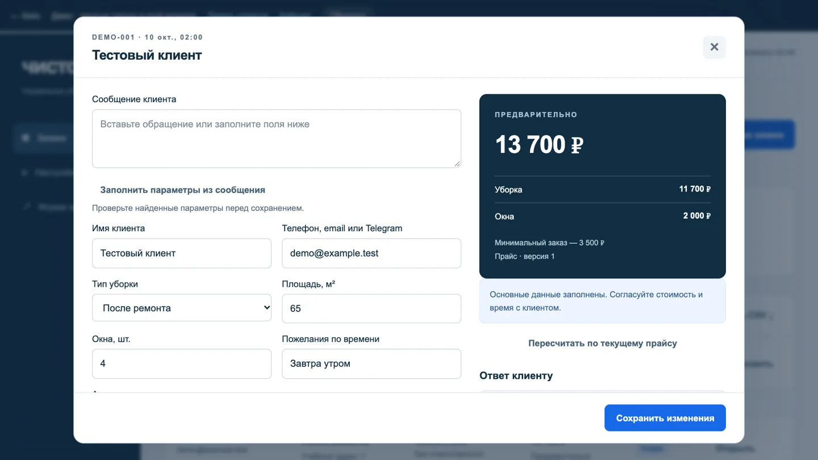Screen dimensions: 818x460
Task: Click the Окна 2 000 ₽ amount
Action: click(x=697, y=216)
